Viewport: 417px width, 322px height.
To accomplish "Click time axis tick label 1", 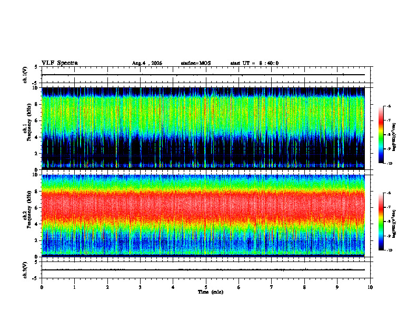I will pyautogui.click(x=74, y=287).
